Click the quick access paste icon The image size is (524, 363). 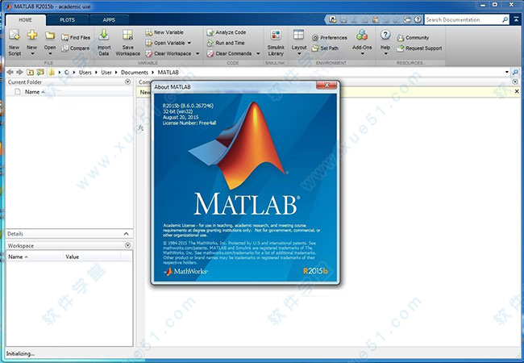coord(376,19)
